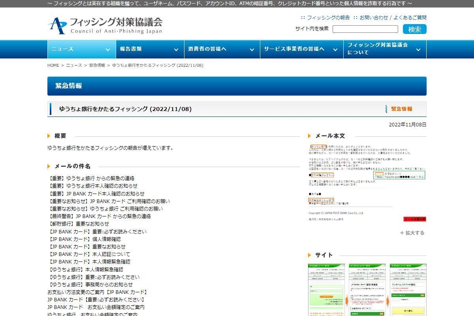The image size is (474, 316).
Task: Click the 概要 section heading
Action: [x=60, y=136]
